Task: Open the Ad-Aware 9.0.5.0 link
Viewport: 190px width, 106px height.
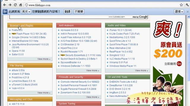Action: point(69,30)
